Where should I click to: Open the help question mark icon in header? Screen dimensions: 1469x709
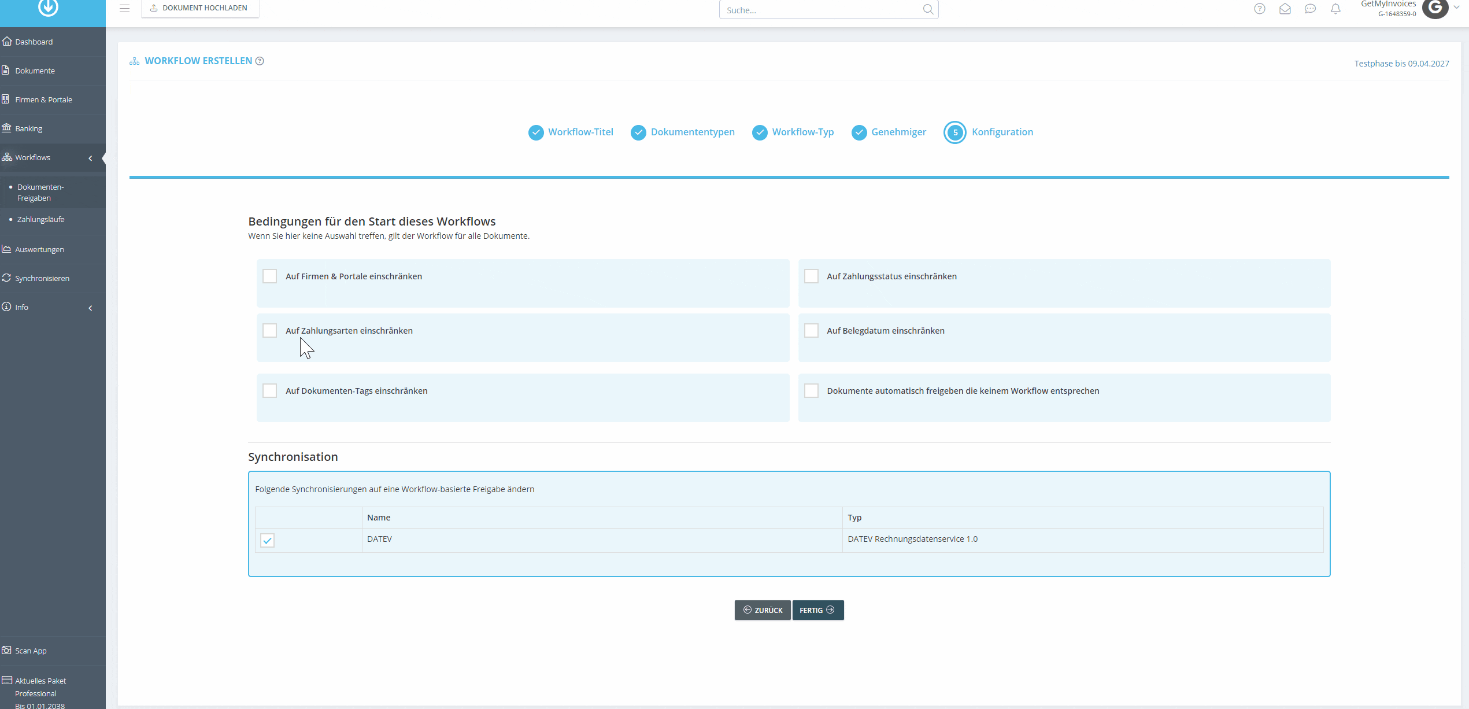[1259, 9]
